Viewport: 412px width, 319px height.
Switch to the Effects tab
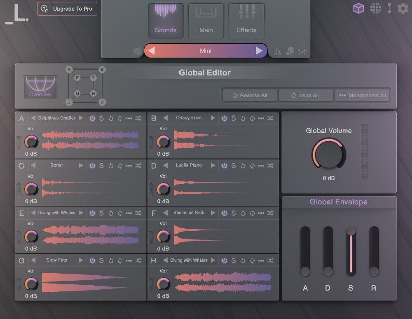[x=246, y=21]
